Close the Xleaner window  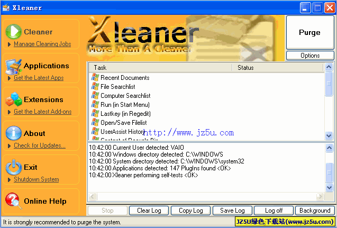(330, 8)
